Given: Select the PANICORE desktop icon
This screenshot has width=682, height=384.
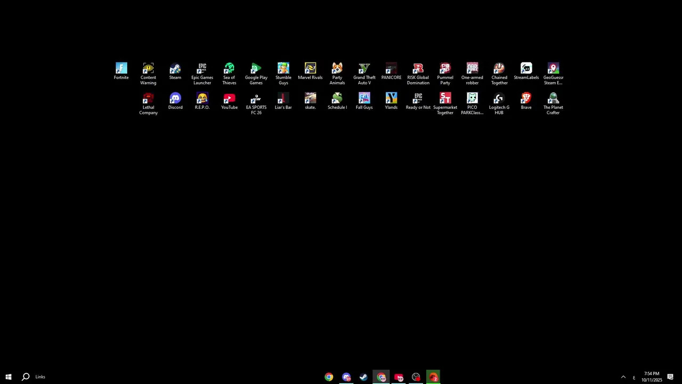Looking at the screenshot, I should click(x=391, y=71).
